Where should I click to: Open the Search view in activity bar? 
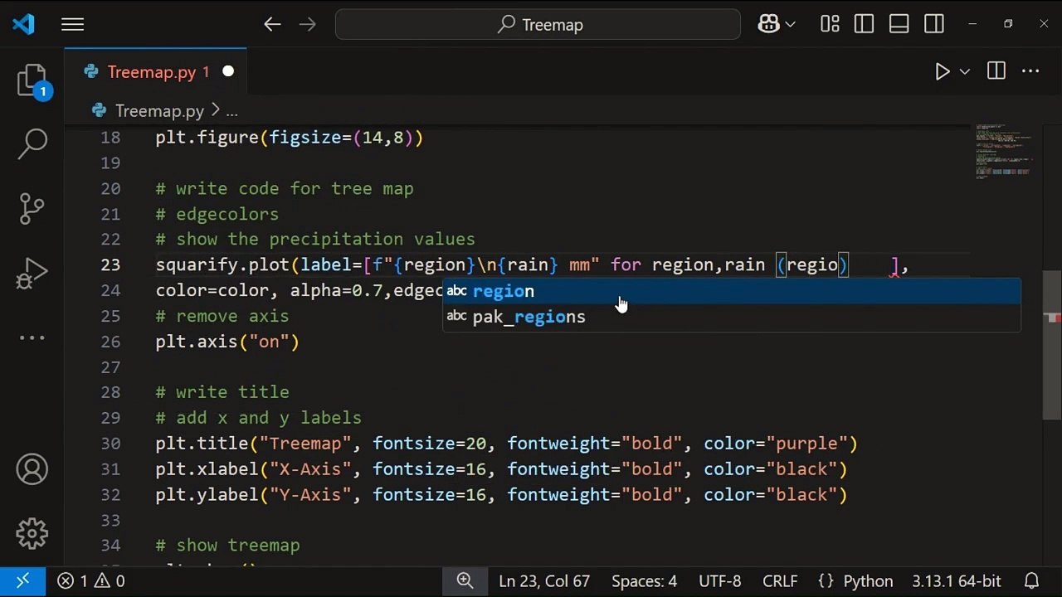click(32, 143)
